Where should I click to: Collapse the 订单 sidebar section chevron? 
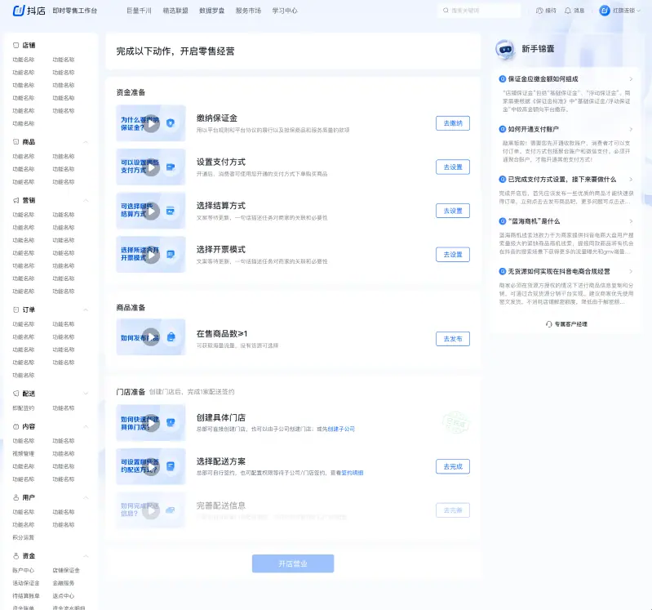point(86,309)
